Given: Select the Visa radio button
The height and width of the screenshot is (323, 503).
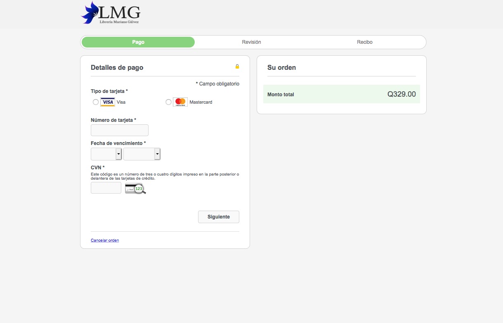Looking at the screenshot, I should point(96,102).
